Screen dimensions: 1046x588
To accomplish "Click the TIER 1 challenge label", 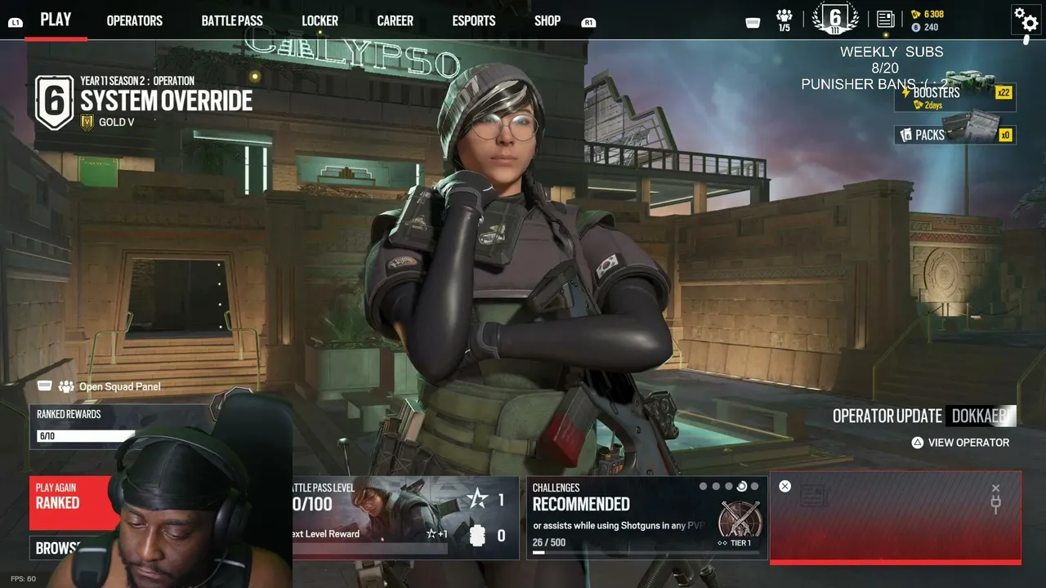I will pos(734,543).
